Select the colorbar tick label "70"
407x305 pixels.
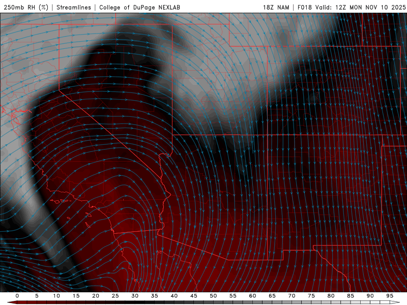pos(292,296)
